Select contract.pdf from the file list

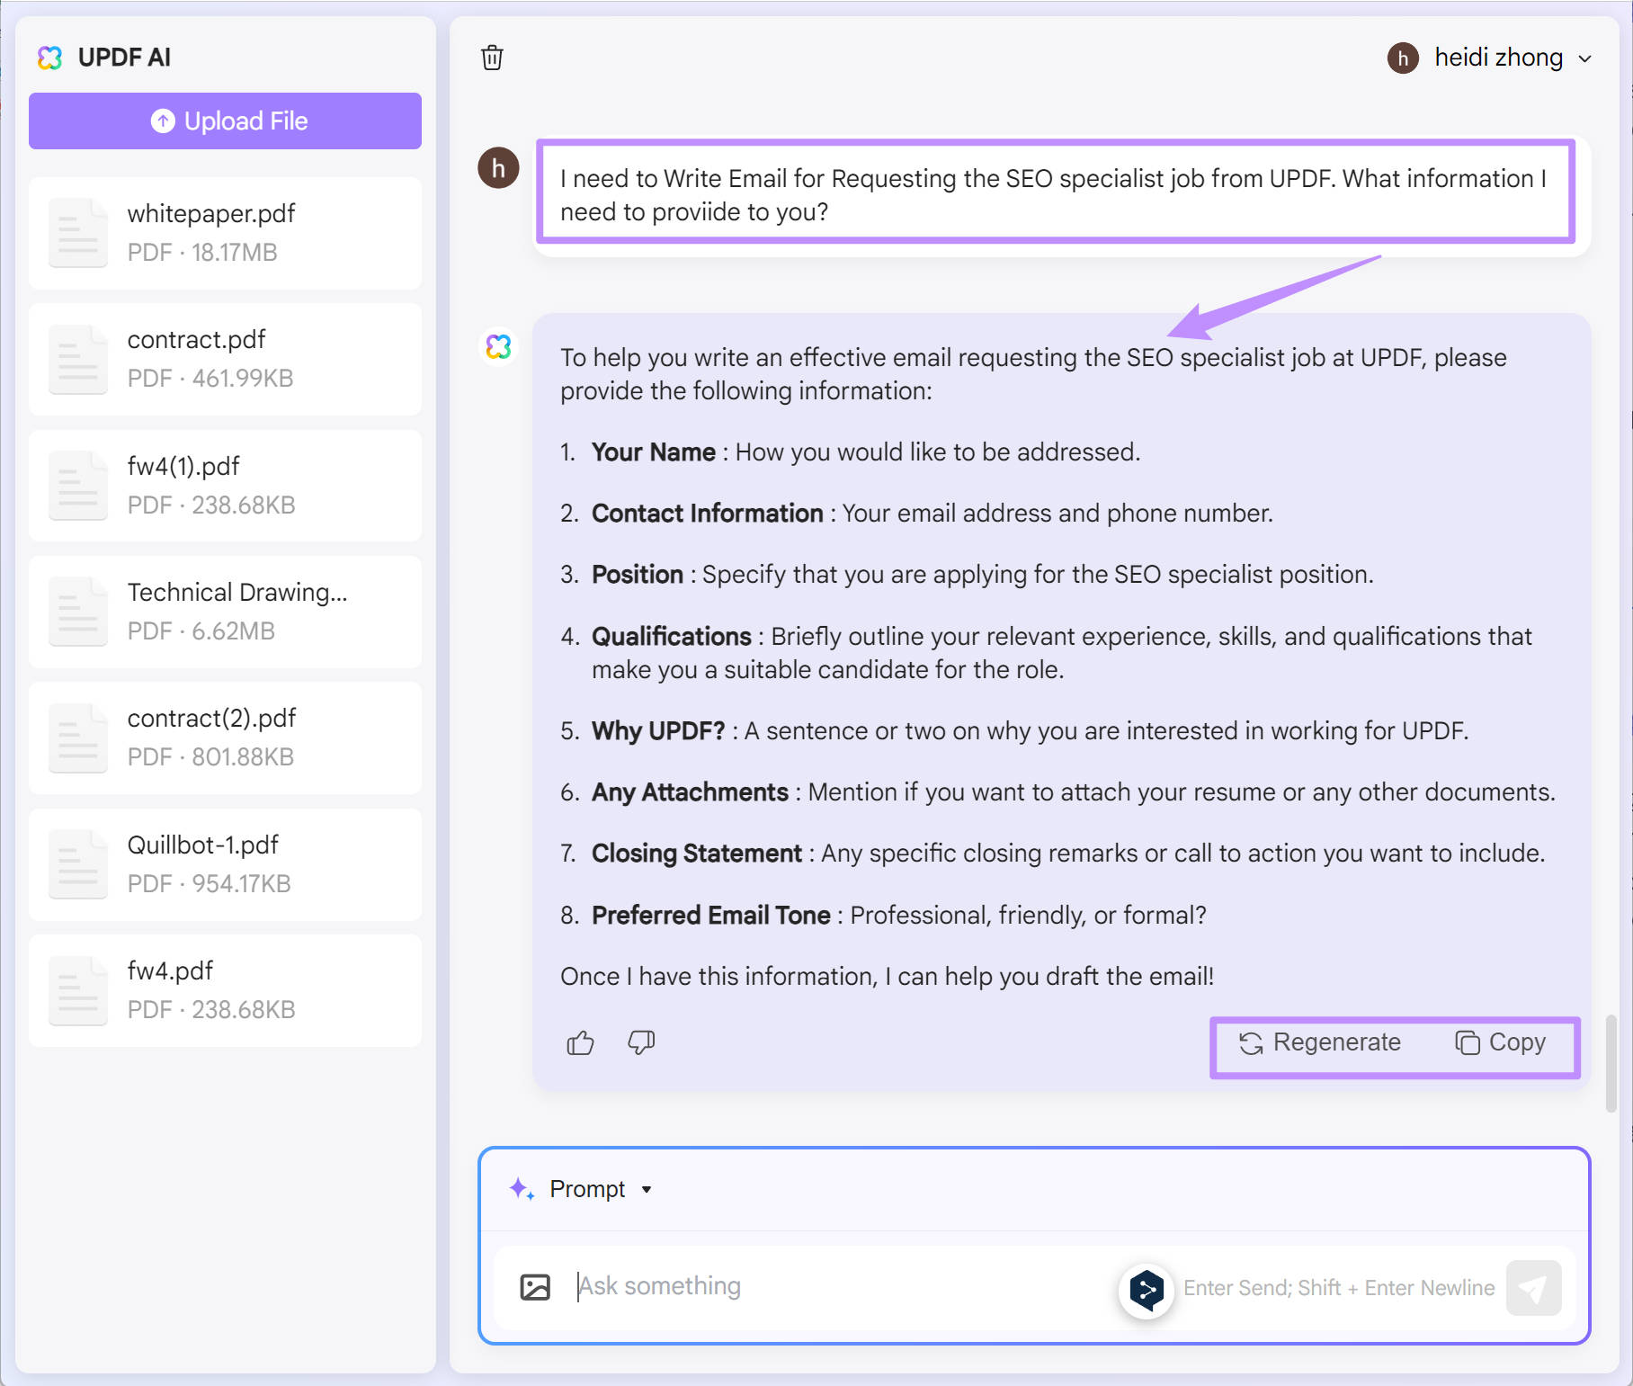coord(224,358)
